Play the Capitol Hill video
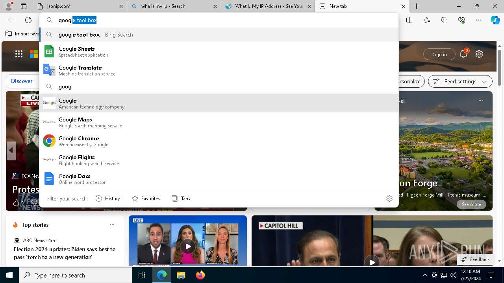The height and width of the screenshot is (283, 504). 372,262
